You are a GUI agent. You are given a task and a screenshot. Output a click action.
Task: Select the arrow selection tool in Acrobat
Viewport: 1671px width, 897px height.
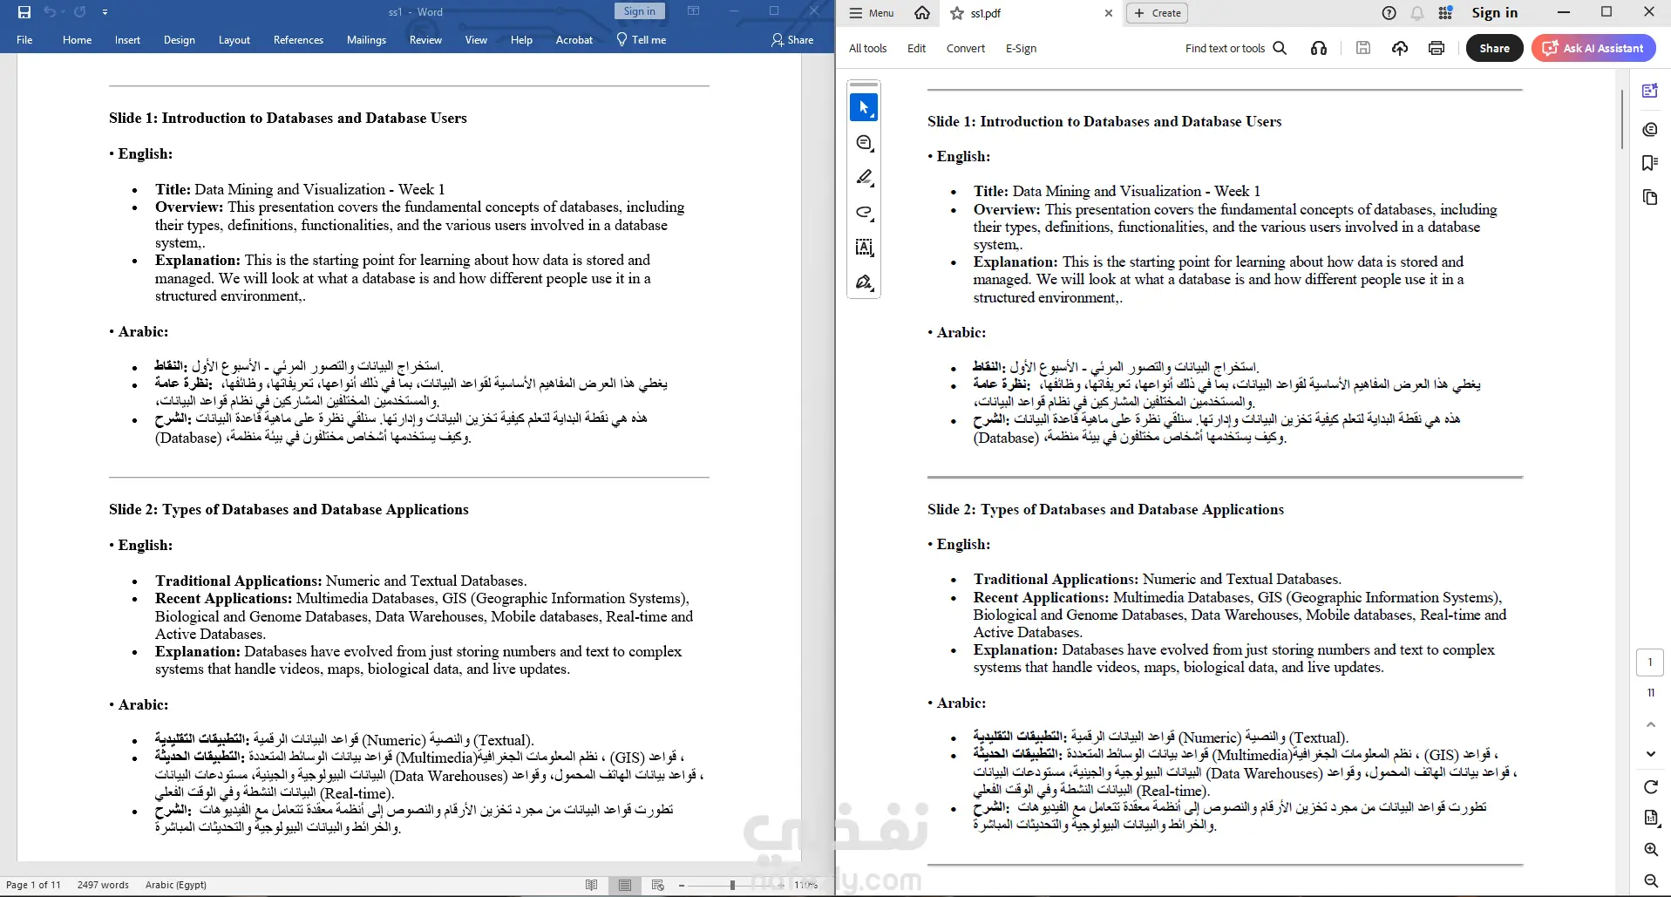pos(864,107)
